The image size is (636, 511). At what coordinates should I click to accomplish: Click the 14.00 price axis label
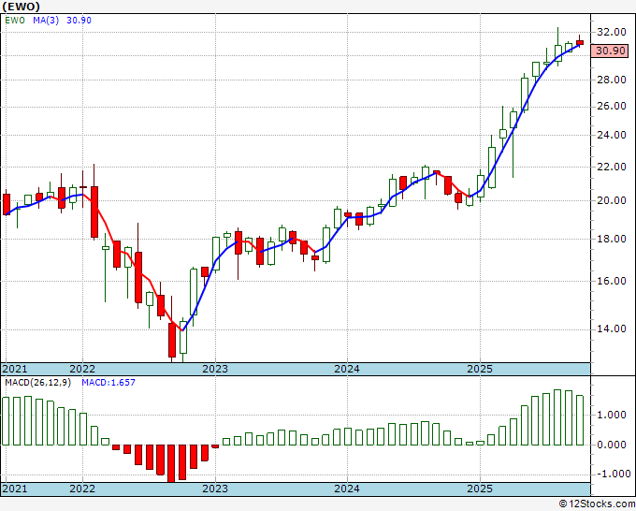coord(612,328)
